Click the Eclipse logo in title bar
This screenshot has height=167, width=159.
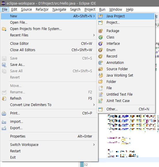pyautogui.click(x=3, y=3)
